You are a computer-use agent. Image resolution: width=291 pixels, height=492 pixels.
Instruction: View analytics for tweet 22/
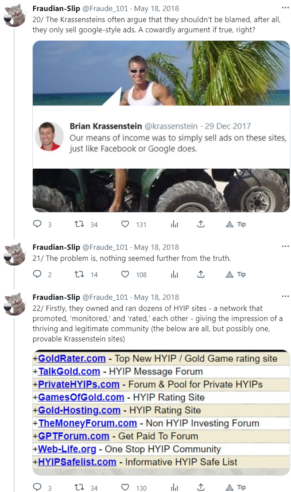[174, 488]
